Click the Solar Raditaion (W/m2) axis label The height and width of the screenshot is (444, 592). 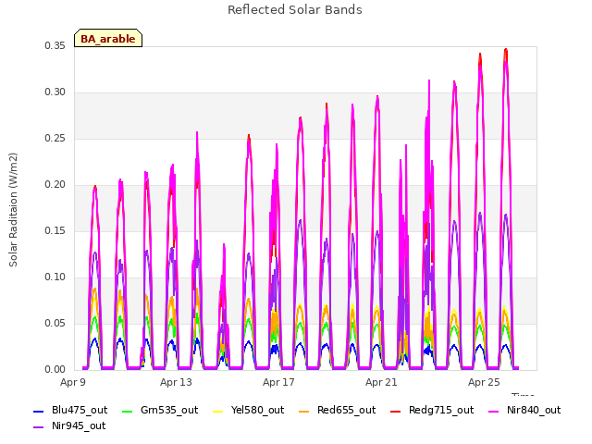(x=13, y=210)
